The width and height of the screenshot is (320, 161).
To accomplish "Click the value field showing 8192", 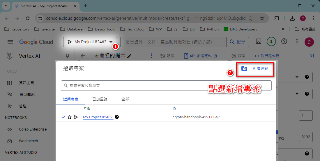I will pyautogui.click(x=305, y=137).
